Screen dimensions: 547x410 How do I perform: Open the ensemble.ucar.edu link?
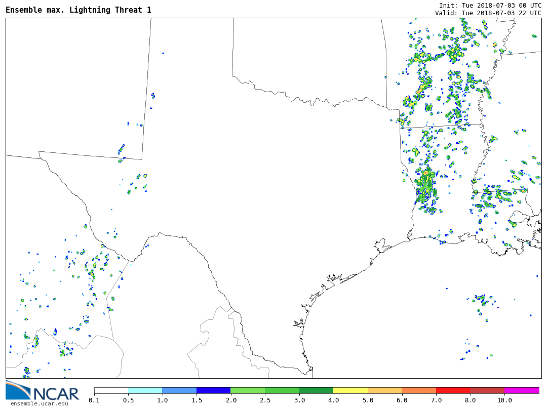point(39,403)
